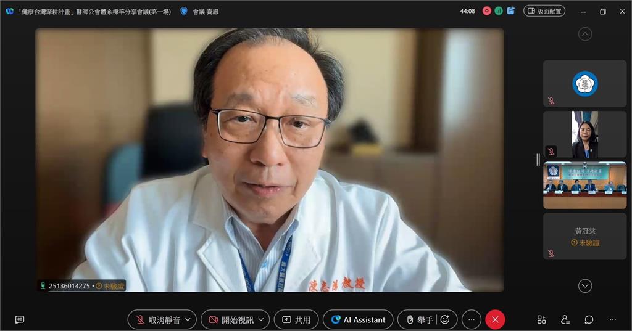The width and height of the screenshot is (632, 331).
Task: Toggle closed captions icon
Action: [x=20, y=320]
